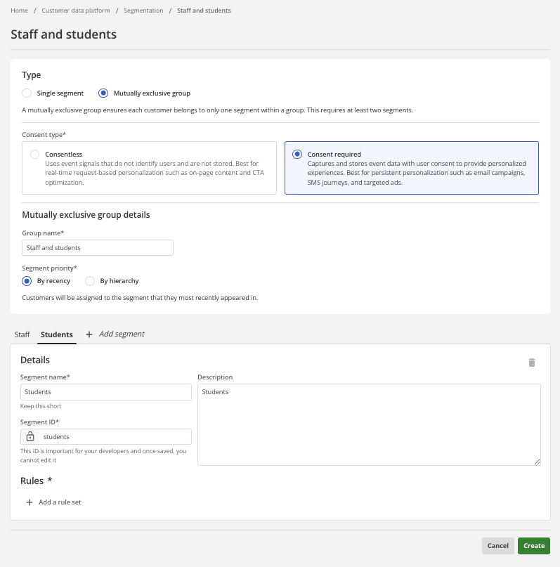Image resolution: width=560 pixels, height=567 pixels.
Task: Click the Group name label
Action: tap(43, 233)
